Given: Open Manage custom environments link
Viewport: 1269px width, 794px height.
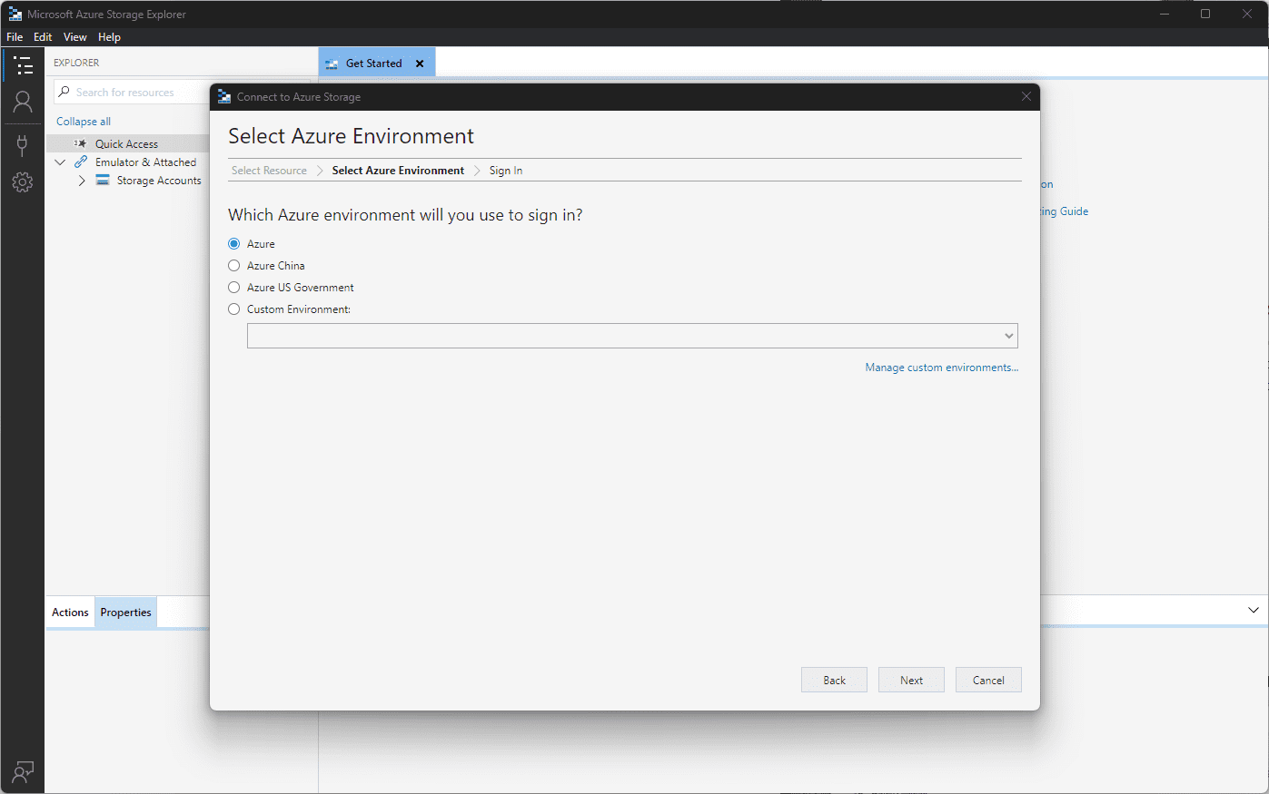Looking at the screenshot, I should [942, 368].
